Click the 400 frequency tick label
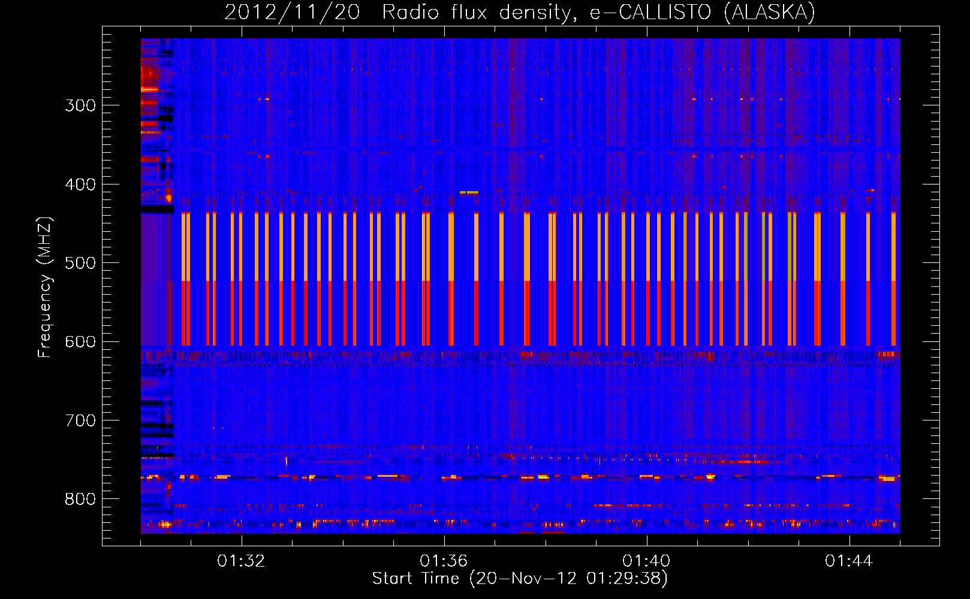Image resolution: width=970 pixels, height=599 pixels. point(80,184)
